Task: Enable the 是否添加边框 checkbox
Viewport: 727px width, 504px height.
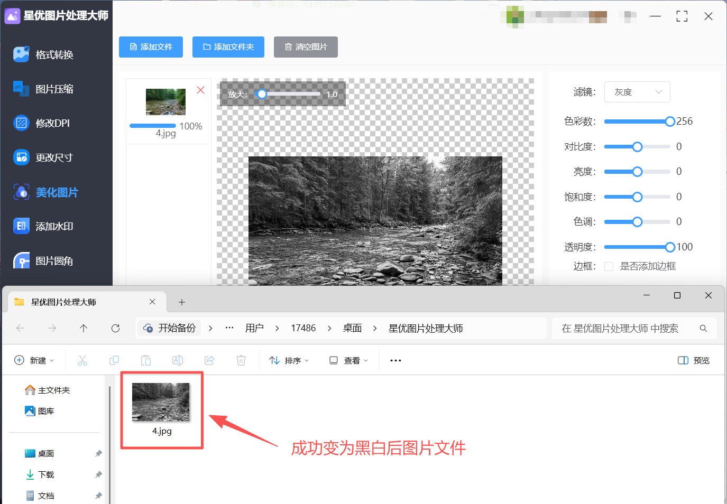Action: click(609, 267)
